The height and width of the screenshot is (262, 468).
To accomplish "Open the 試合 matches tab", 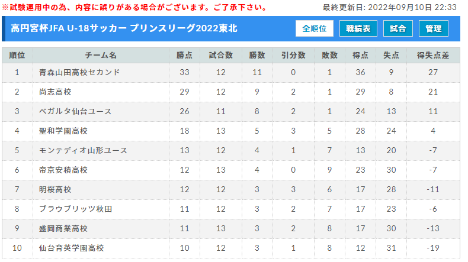I will (x=398, y=28).
